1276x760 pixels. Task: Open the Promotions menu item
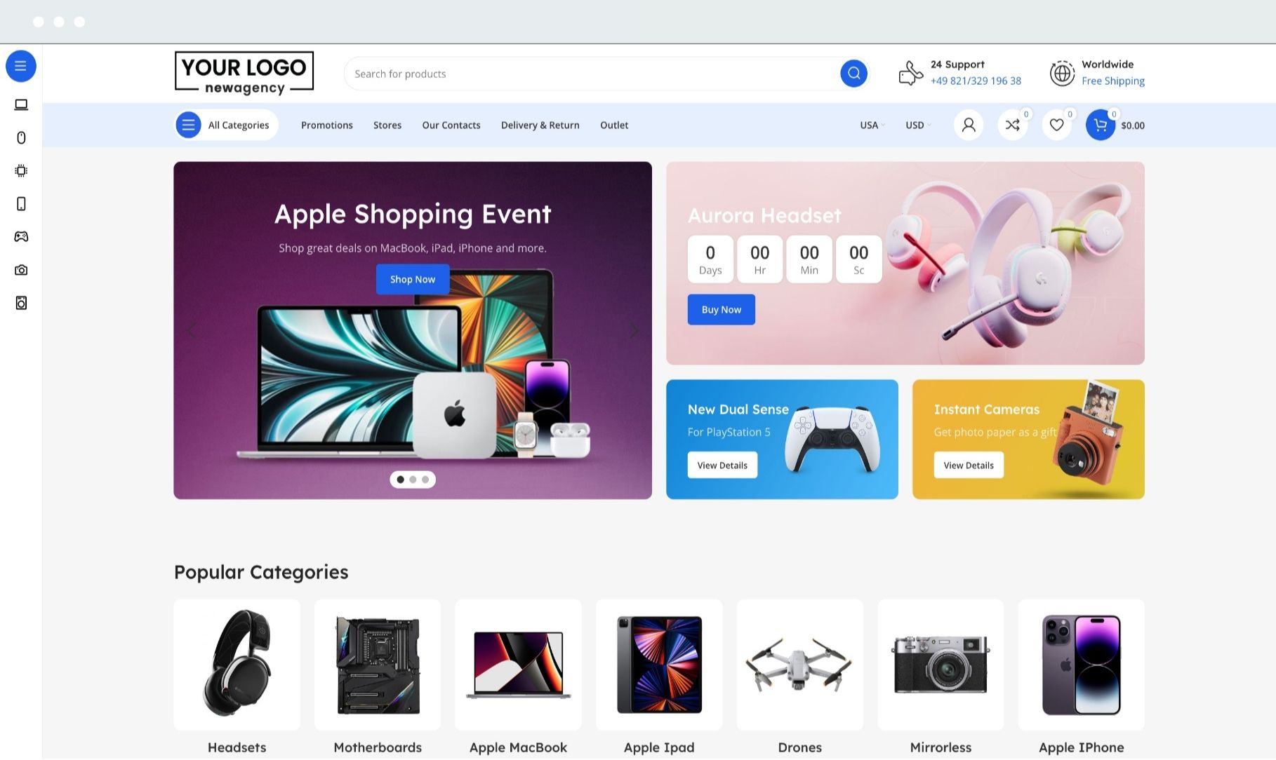click(327, 125)
